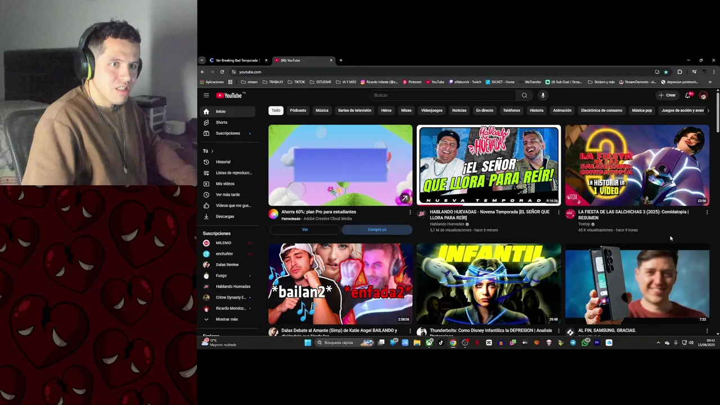720x405 pixels.
Task: Open Listas de reproducción in sidebar
Action: tap(228, 173)
